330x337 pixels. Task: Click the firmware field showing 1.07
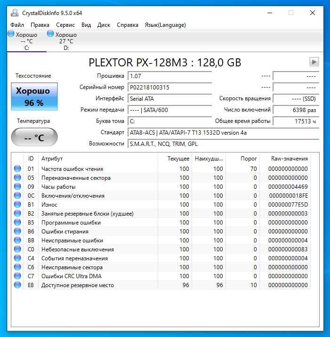coord(170,76)
